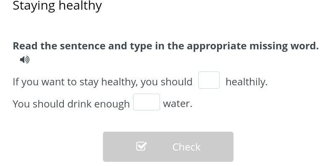Click 'If you want to stay healthy' text

(75, 82)
